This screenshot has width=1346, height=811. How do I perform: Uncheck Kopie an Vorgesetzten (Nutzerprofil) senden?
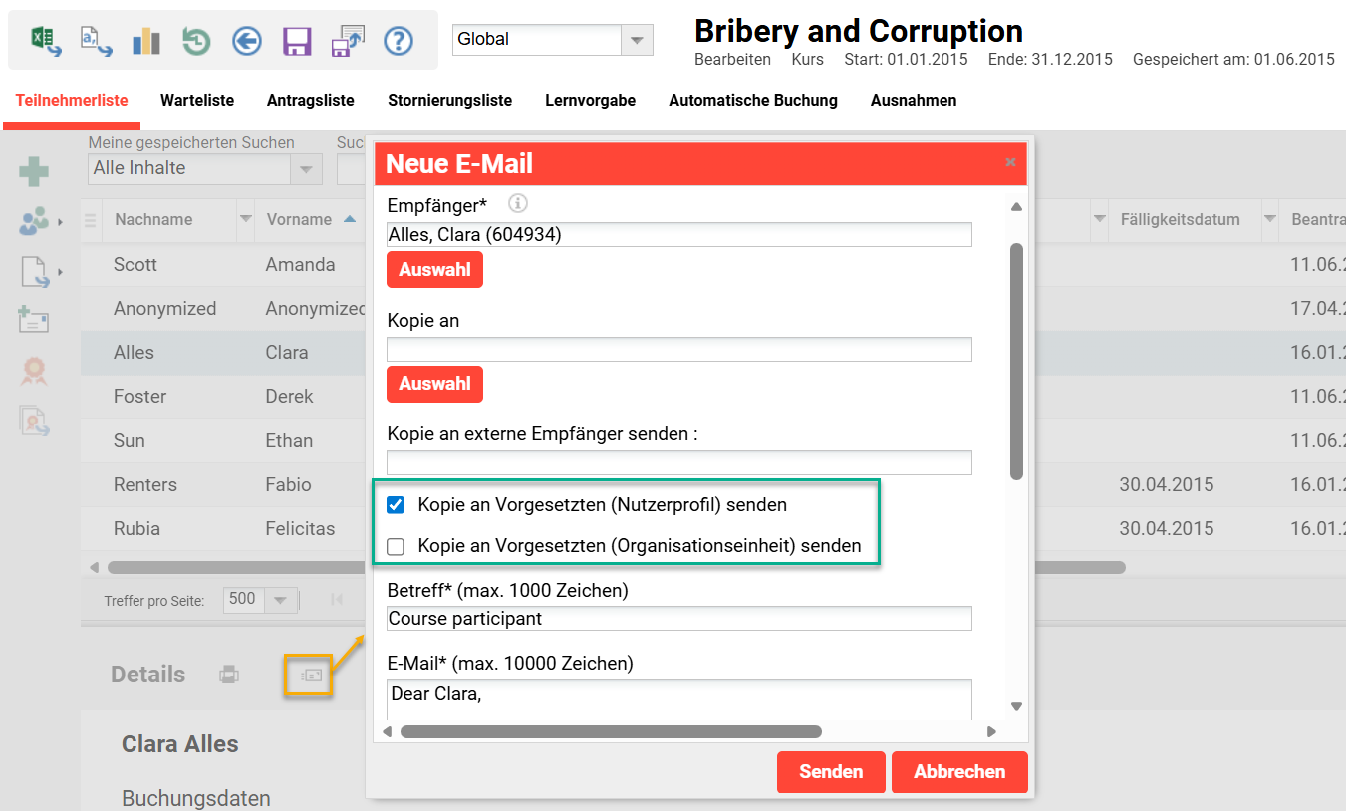(397, 505)
